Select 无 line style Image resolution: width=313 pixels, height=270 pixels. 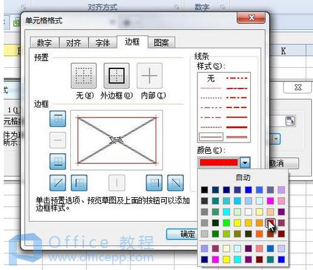coord(211,78)
